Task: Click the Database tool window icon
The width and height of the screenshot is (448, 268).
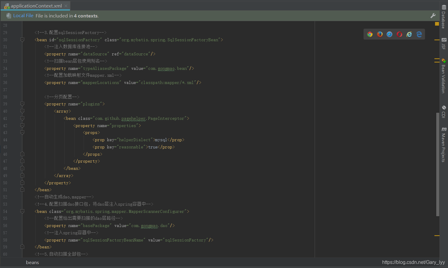Action: click(444, 7)
